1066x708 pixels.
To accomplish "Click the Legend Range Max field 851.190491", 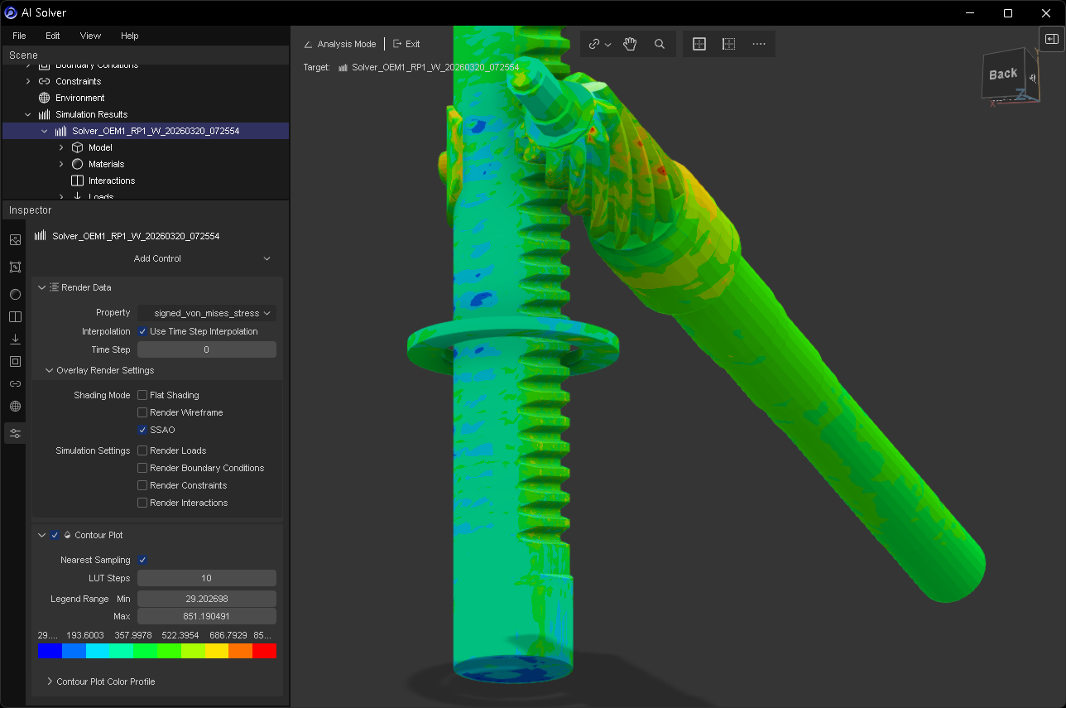I will [x=207, y=616].
